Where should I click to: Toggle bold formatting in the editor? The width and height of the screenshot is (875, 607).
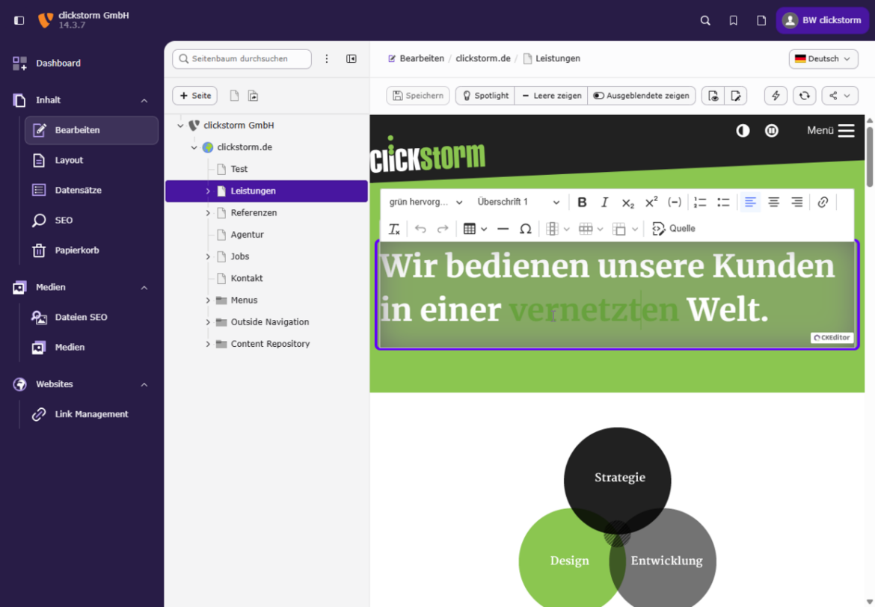(x=582, y=202)
